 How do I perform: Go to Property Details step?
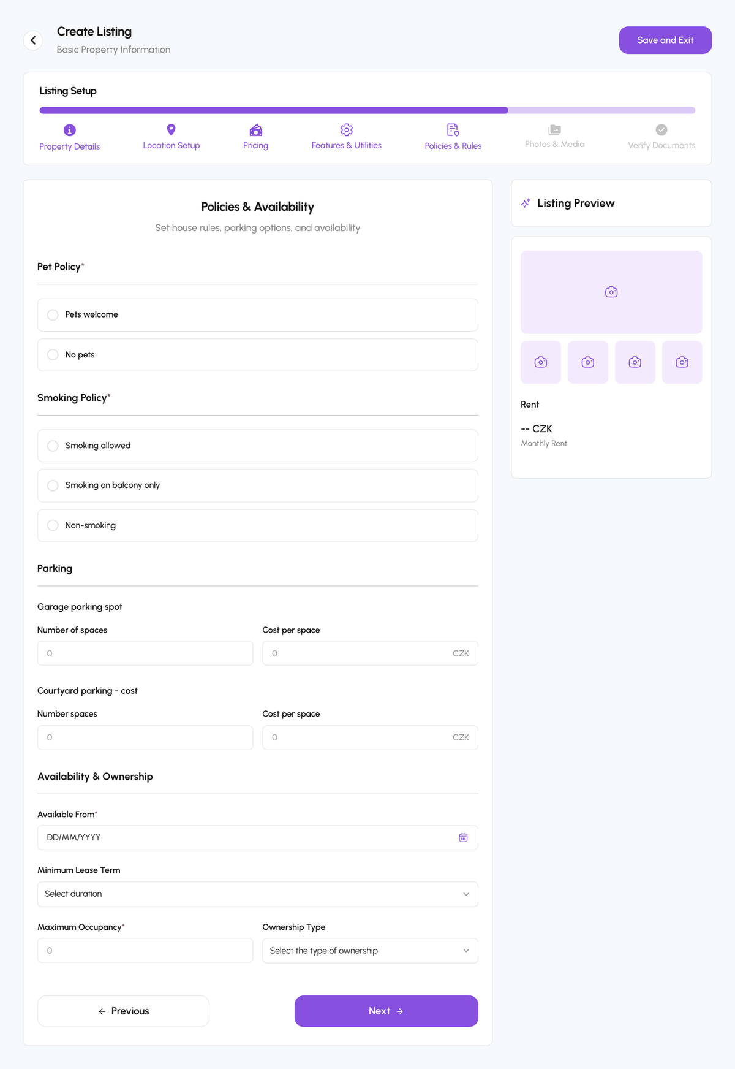[70, 138]
